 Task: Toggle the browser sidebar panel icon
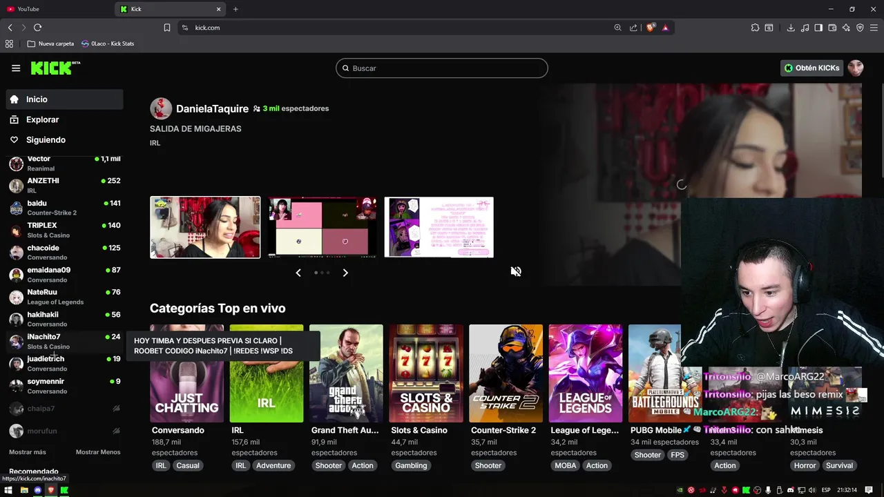pyautogui.click(x=818, y=28)
